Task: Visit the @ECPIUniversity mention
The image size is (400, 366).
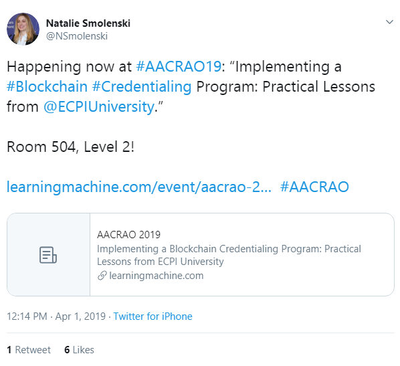Action: [x=99, y=106]
